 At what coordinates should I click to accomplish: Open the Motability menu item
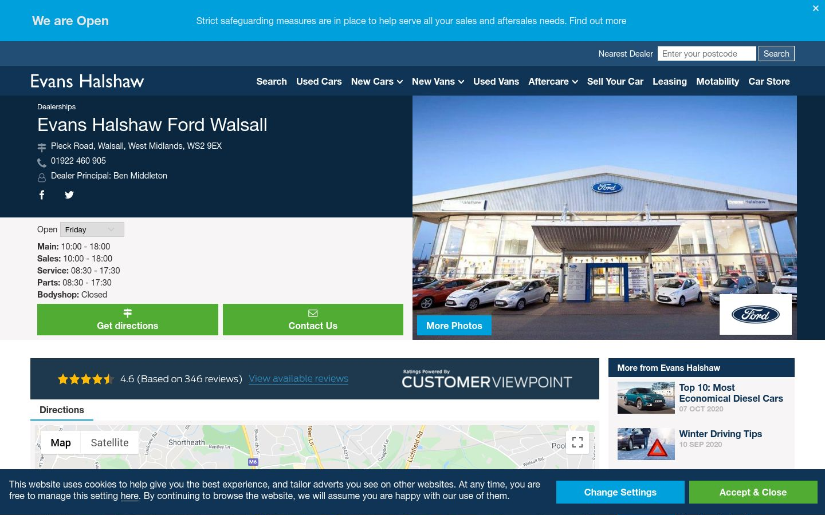(717, 81)
